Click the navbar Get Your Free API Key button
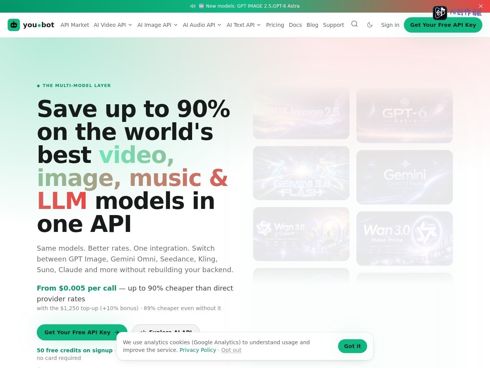 pyautogui.click(x=443, y=25)
